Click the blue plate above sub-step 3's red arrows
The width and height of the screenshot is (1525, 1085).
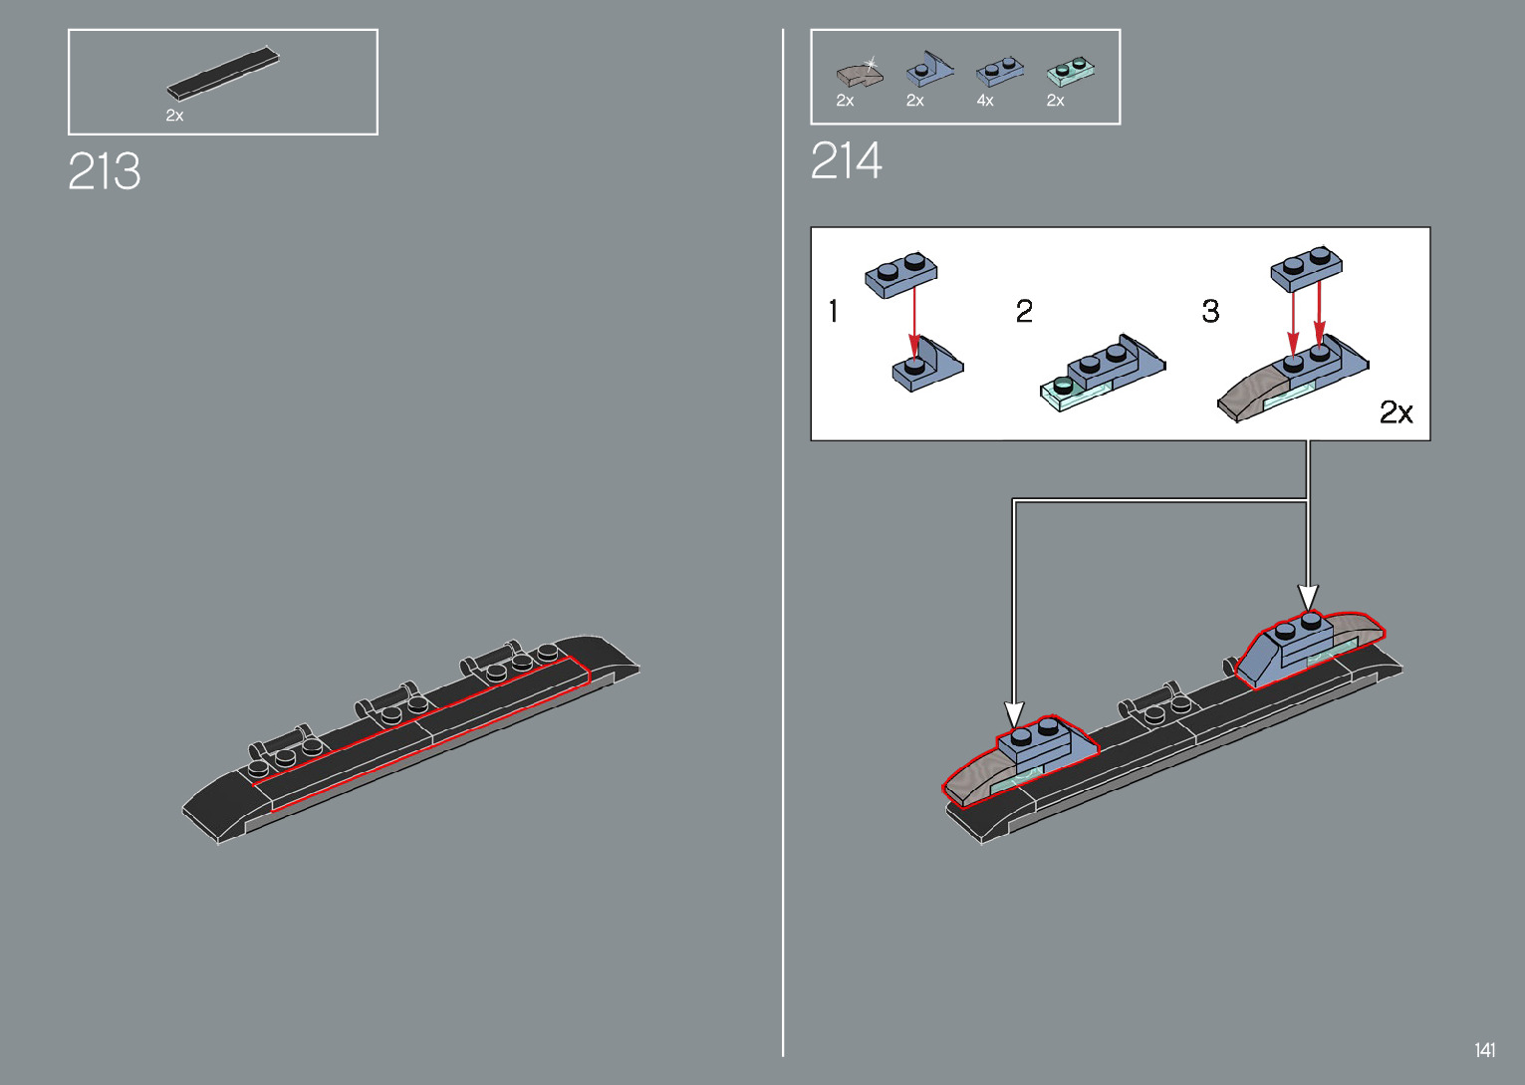point(1306,268)
